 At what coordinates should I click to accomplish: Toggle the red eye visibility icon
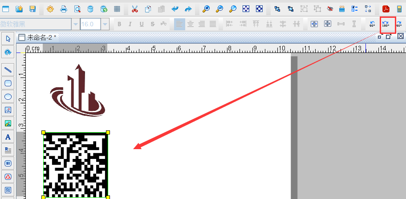330,8
